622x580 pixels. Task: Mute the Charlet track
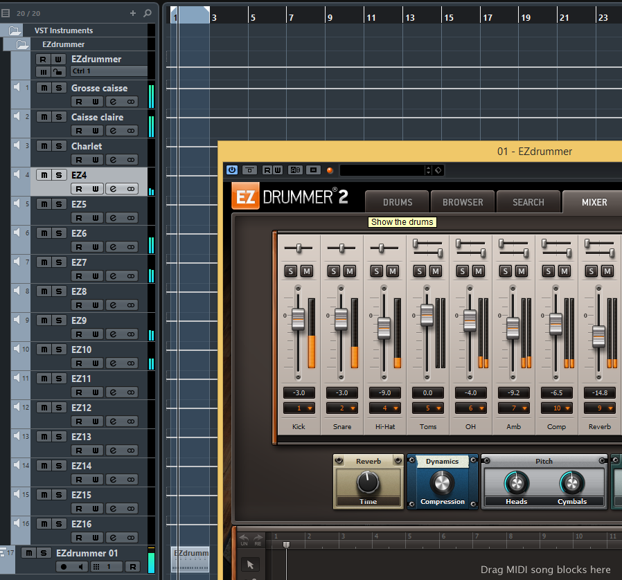(44, 146)
